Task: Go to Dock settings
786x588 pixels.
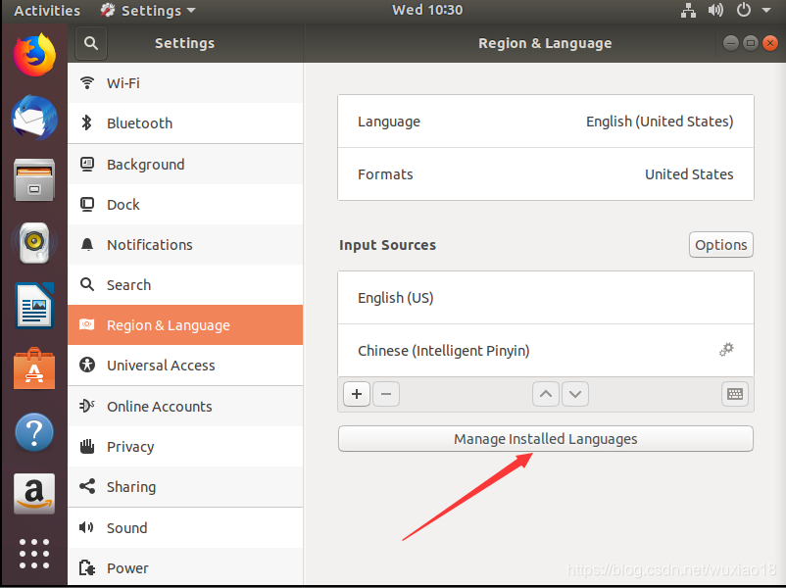Action: click(185, 205)
